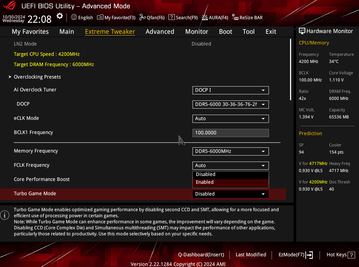The height and width of the screenshot is (267, 359).
Task: Select the Core Performance Boost label
Action: point(42,179)
